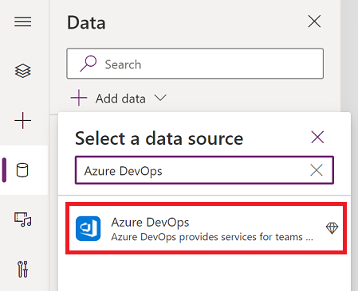Click the magnifier icon in Search box
The width and height of the screenshot is (358, 291).
[x=88, y=64]
